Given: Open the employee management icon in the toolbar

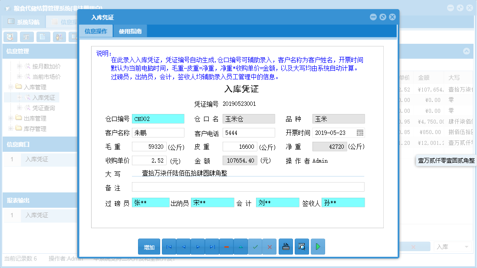Looking at the screenshot, I should [x=59, y=37].
